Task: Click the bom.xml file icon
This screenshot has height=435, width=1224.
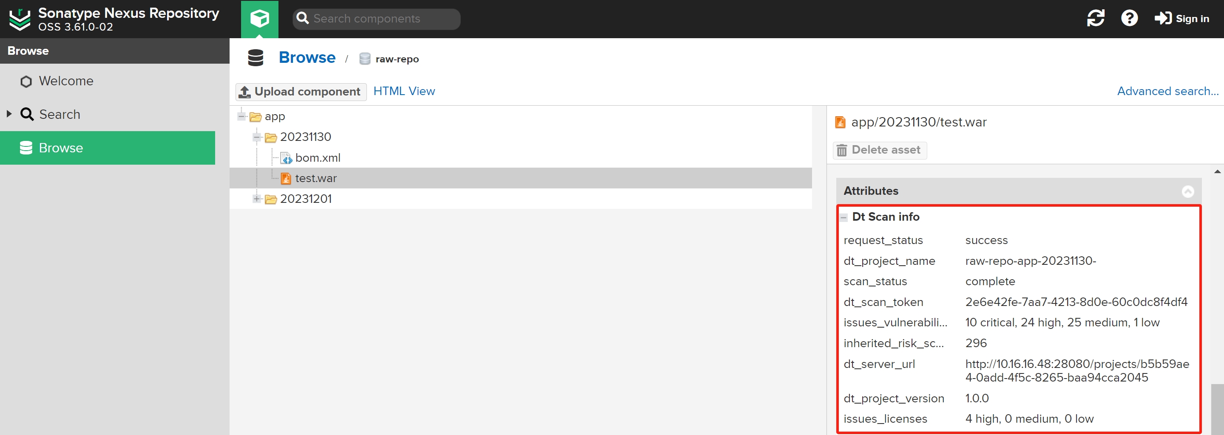Action: [x=286, y=158]
